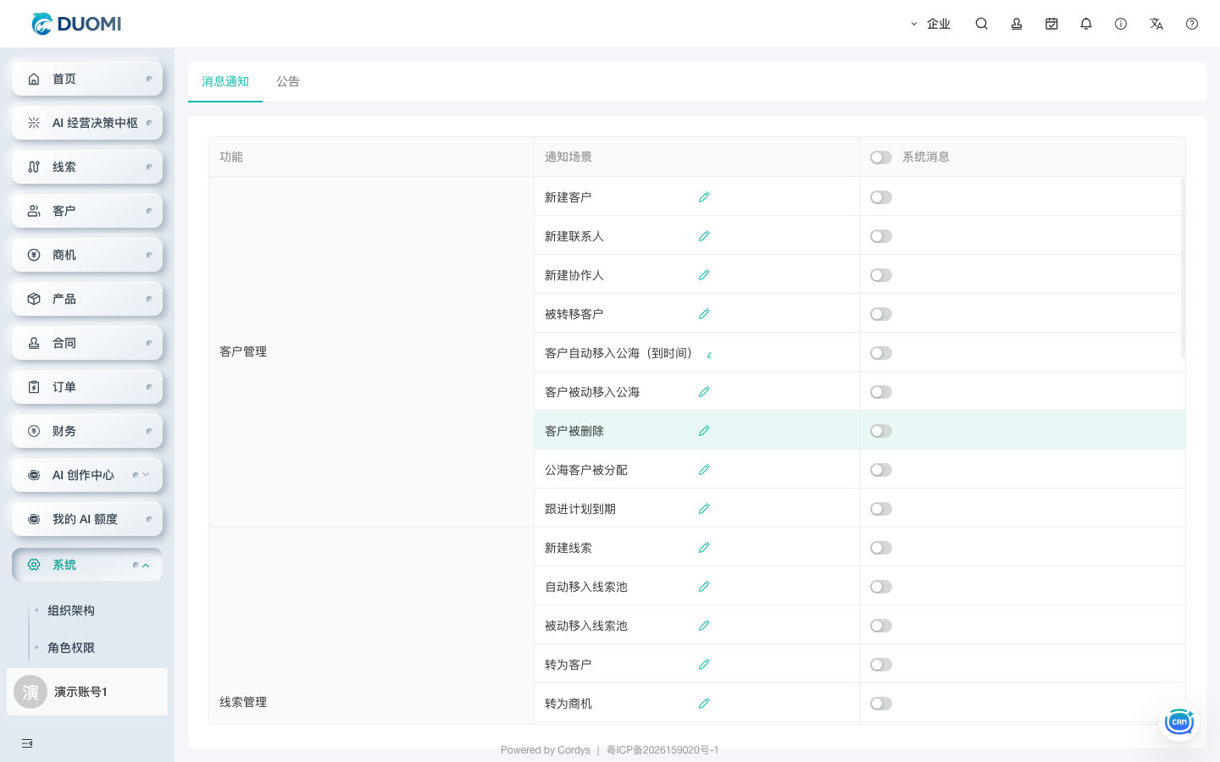Go to 角色权限 submenu link
This screenshot has width=1220, height=762.
point(71,648)
